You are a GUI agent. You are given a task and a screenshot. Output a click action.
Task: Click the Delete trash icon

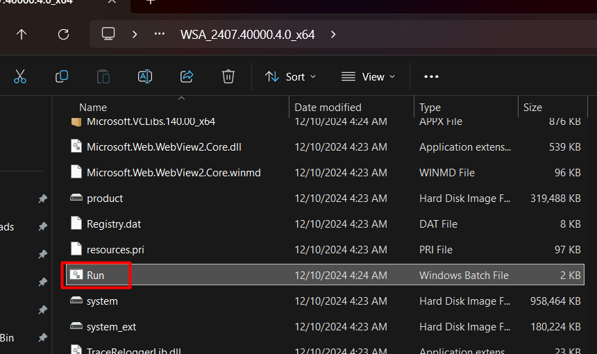pos(228,76)
